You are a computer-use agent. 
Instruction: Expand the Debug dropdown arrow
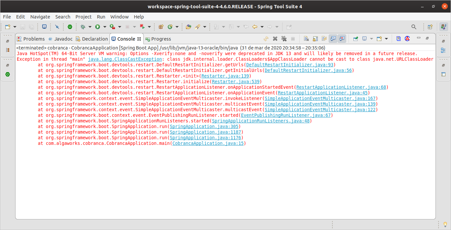pos(90,27)
